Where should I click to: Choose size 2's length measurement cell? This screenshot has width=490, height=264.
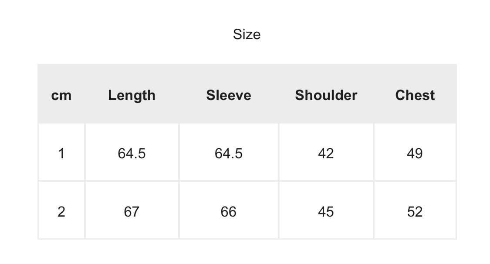pyautogui.click(x=132, y=211)
